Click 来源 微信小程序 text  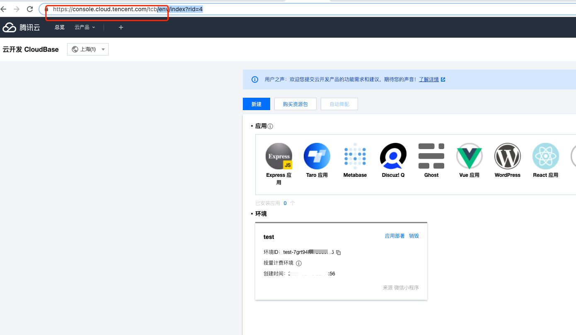(401, 287)
